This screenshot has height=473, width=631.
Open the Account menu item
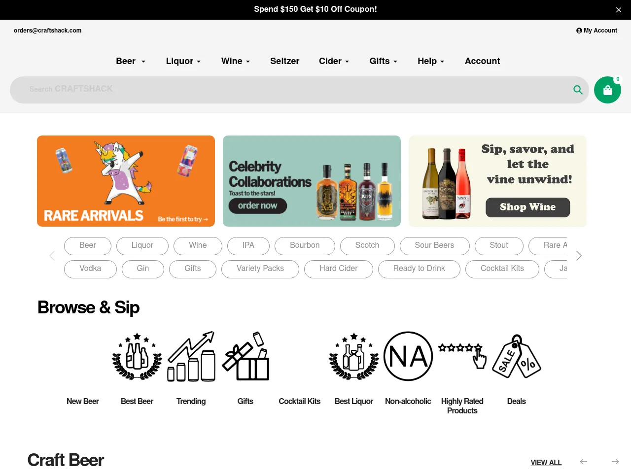point(482,61)
